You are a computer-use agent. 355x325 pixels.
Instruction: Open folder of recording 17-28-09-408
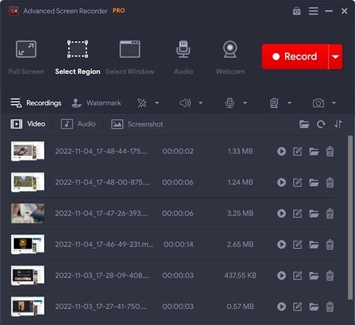coord(314,276)
